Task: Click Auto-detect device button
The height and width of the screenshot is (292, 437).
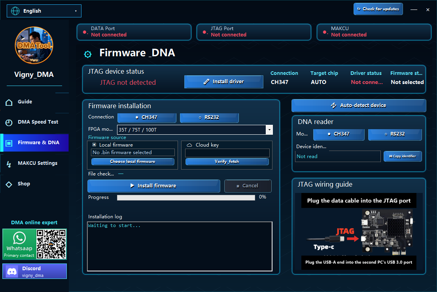Action: (x=359, y=105)
